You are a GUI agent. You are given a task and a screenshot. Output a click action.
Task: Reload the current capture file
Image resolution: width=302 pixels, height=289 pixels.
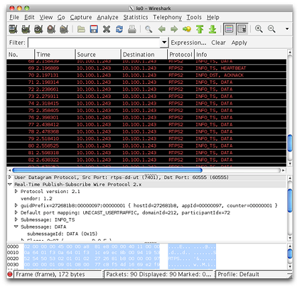(119, 29)
